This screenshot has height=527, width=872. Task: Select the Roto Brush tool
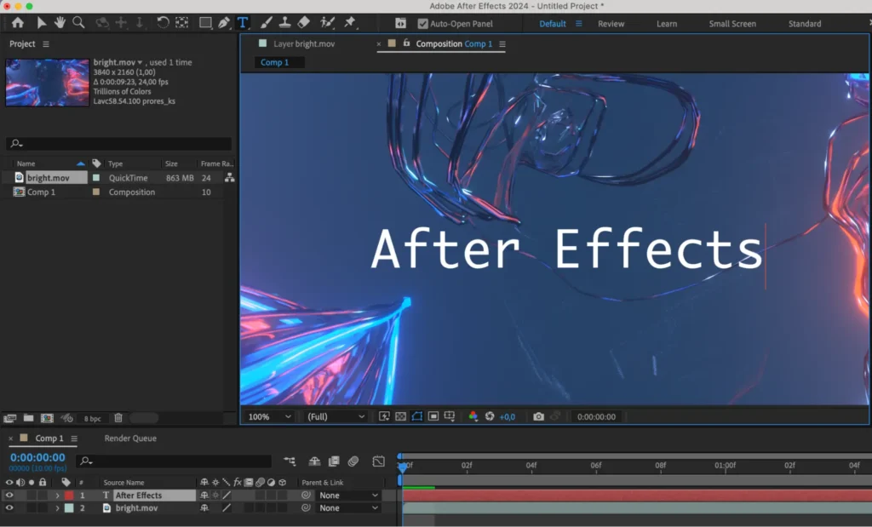[328, 23]
